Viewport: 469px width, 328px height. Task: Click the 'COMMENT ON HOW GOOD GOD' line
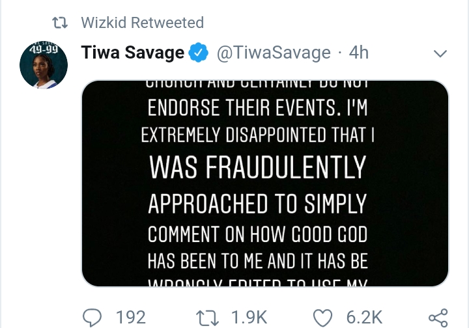point(258,233)
